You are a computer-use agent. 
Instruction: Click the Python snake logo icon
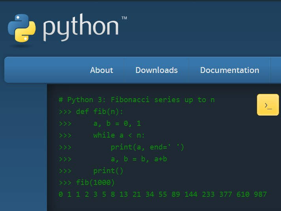point(22,28)
